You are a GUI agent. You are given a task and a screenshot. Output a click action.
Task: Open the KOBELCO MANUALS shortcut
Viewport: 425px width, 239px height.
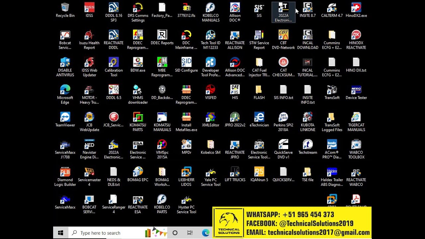211,13
